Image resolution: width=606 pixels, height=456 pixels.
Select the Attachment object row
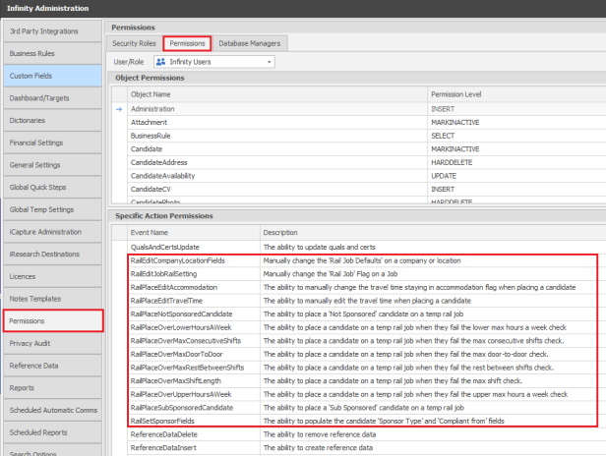(x=359, y=123)
